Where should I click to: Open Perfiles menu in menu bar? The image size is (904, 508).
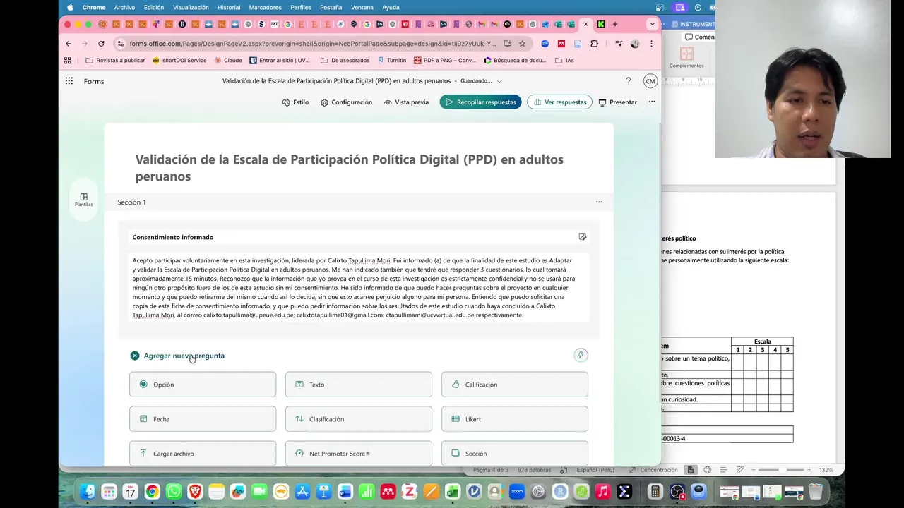[301, 7]
